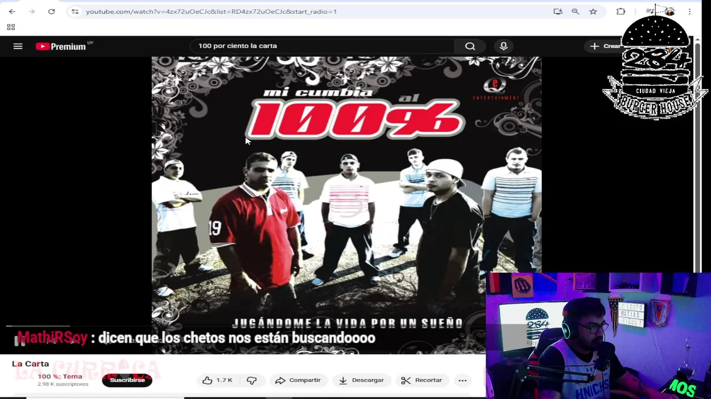Viewport: 711px width, 399px height.
Task: Open the Chrome extensions puzzle icon
Action: coord(621,11)
